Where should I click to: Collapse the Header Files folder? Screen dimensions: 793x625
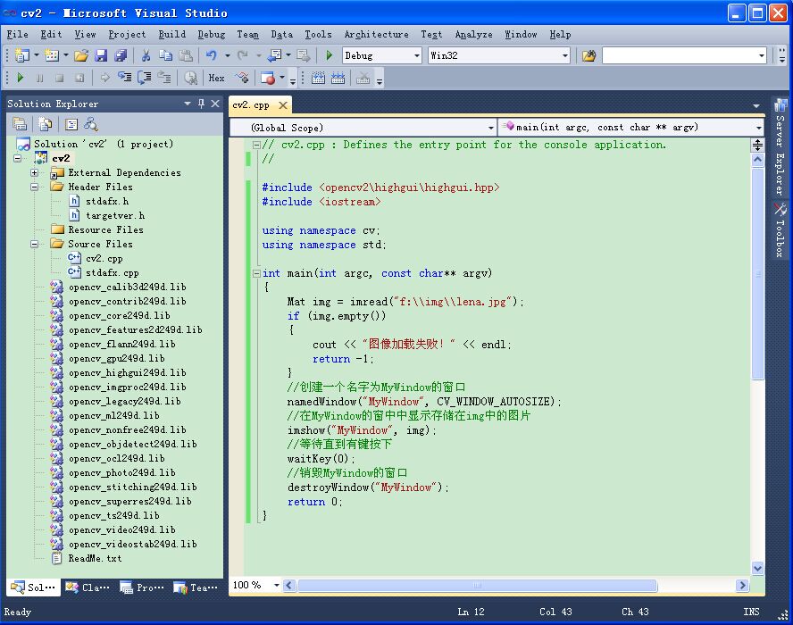click(x=35, y=187)
